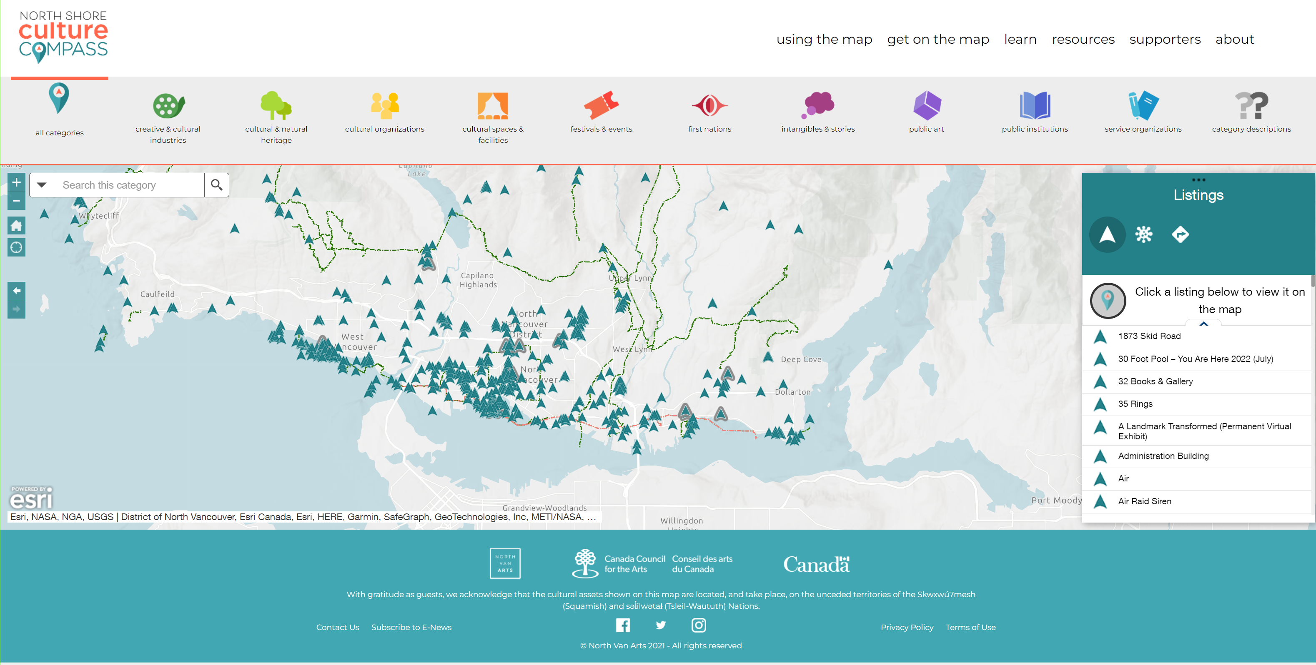1316x665 pixels.
Task: Toggle the listings view arrow button
Action: click(x=1107, y=235)
